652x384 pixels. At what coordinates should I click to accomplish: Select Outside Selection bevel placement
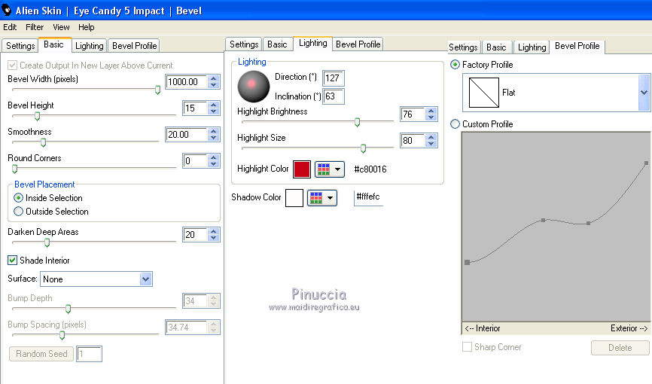point(18,212)
